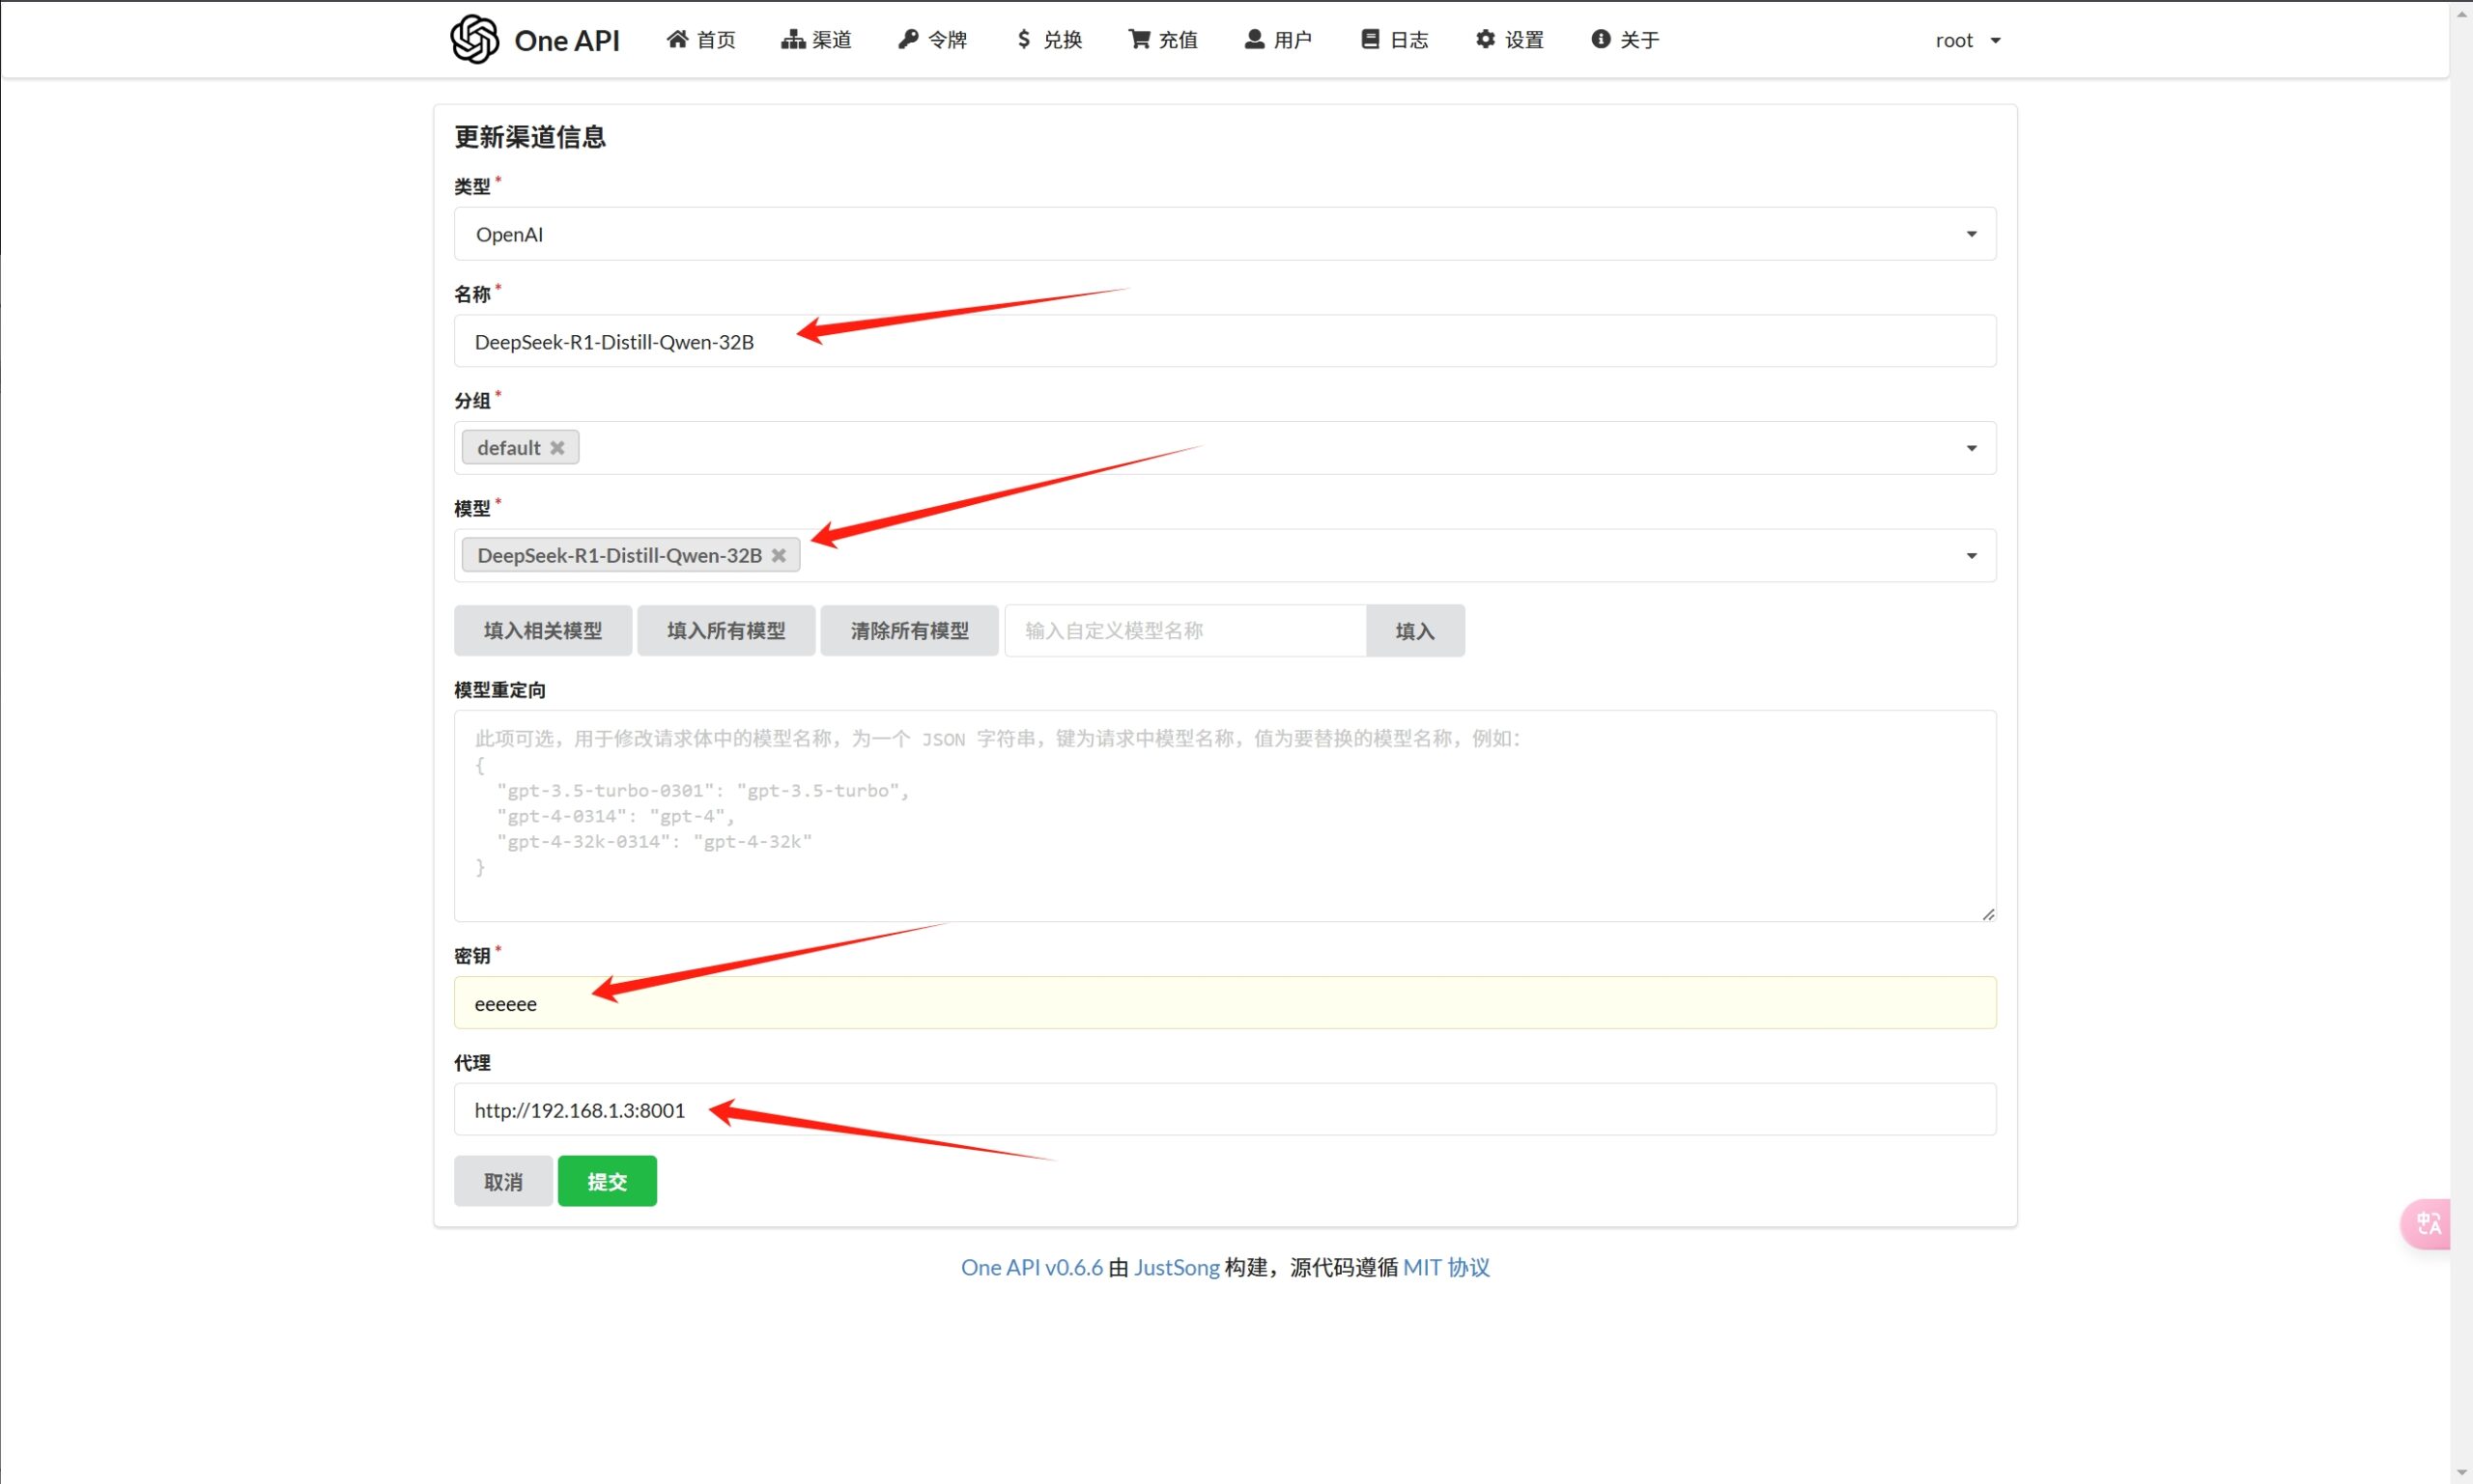
Task: Open the One API v0.6.6 link
Action: 1032,1267
